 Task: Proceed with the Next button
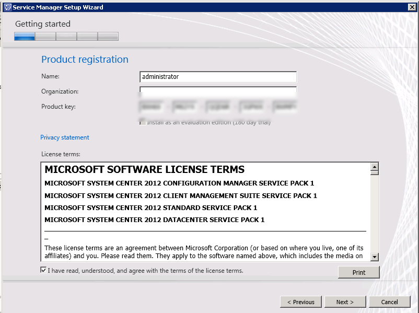tap(345, 302)
